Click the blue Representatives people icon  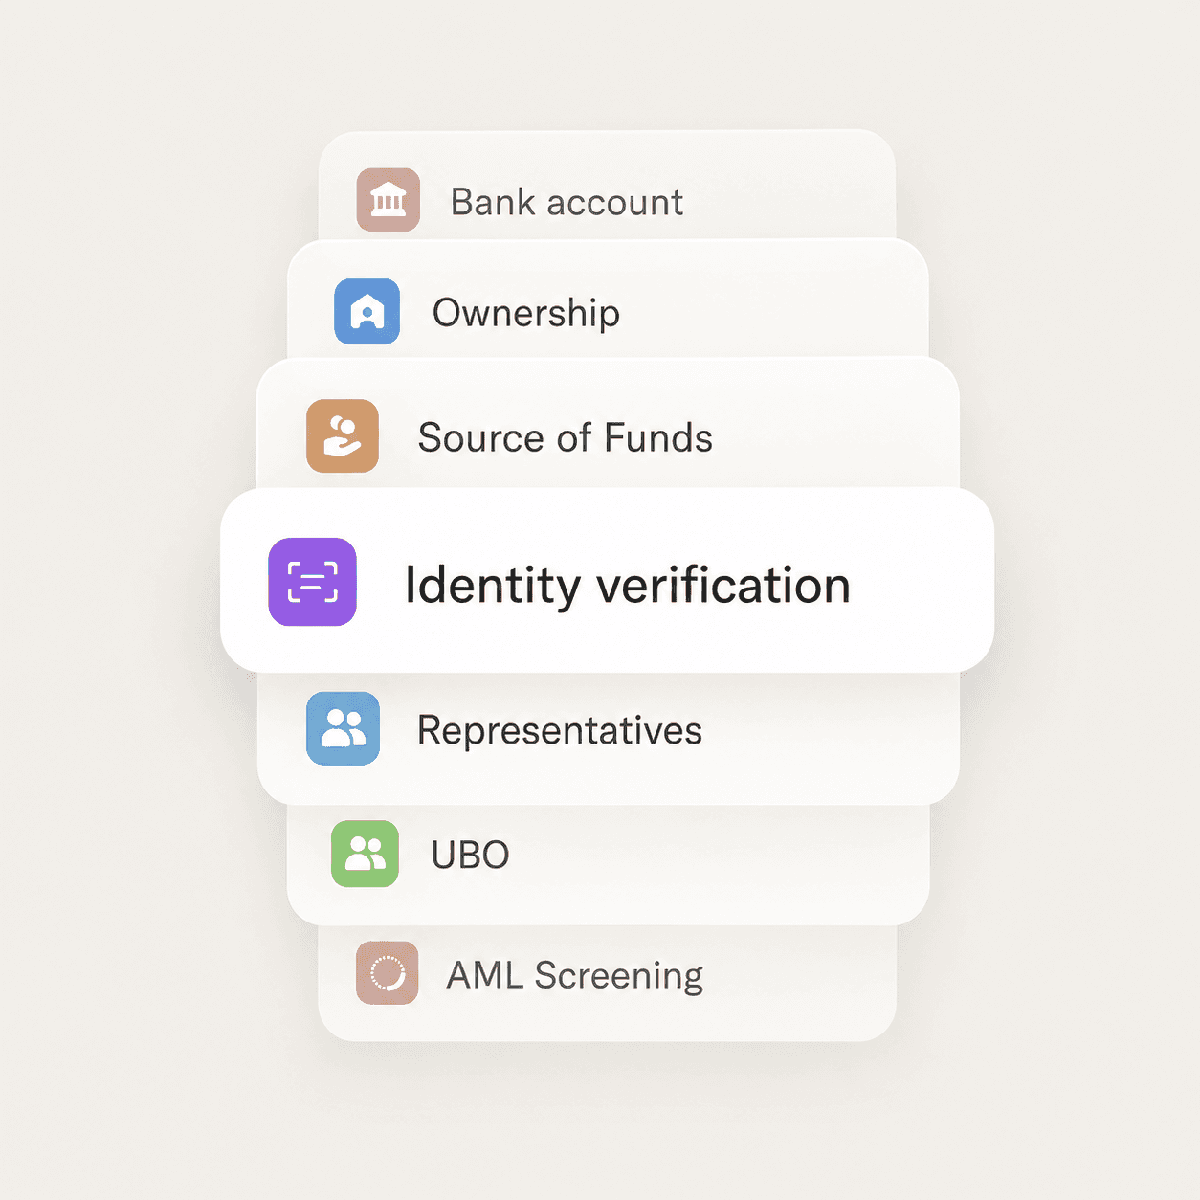[343, 728]
